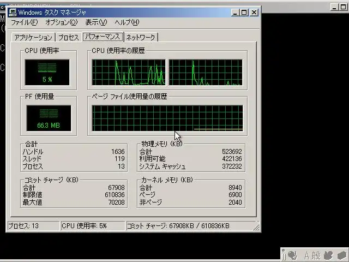Minimize the command prompt window behind

(x=334, y=7)
